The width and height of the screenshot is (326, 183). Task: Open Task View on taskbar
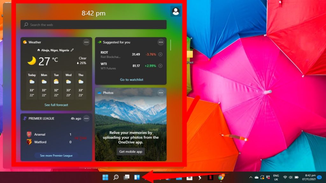click(x=126, y=177)
